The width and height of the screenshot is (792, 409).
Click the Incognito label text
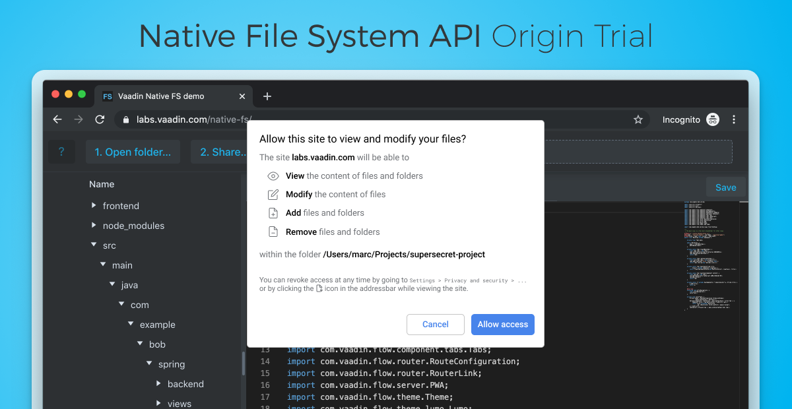click(681, 120)
